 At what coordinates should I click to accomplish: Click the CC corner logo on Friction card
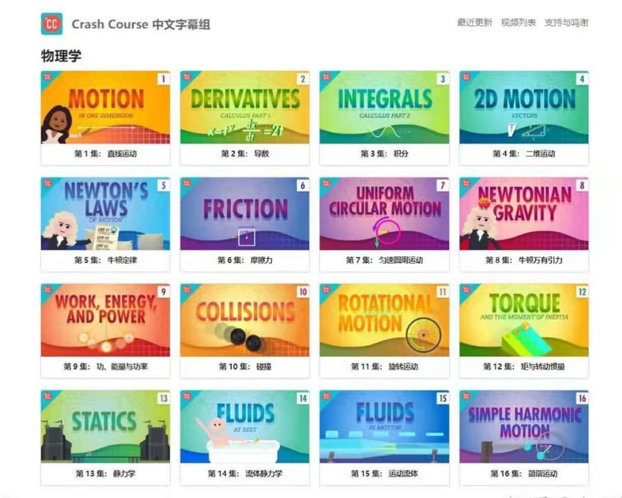tap(186, 183)
